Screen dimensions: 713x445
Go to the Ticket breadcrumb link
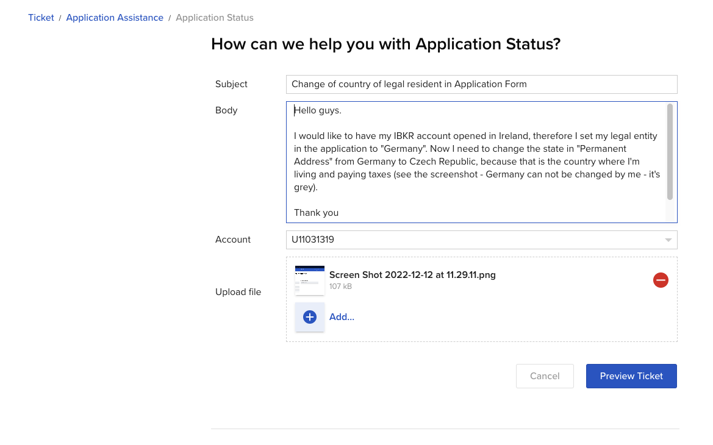click(x=41, y=18)
